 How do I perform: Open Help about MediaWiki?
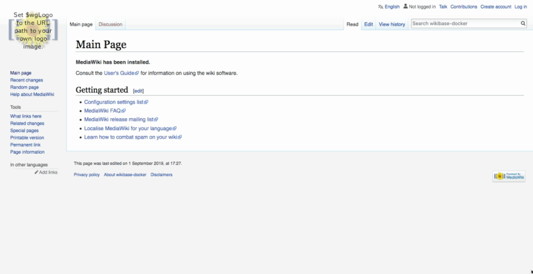(32, 95)
